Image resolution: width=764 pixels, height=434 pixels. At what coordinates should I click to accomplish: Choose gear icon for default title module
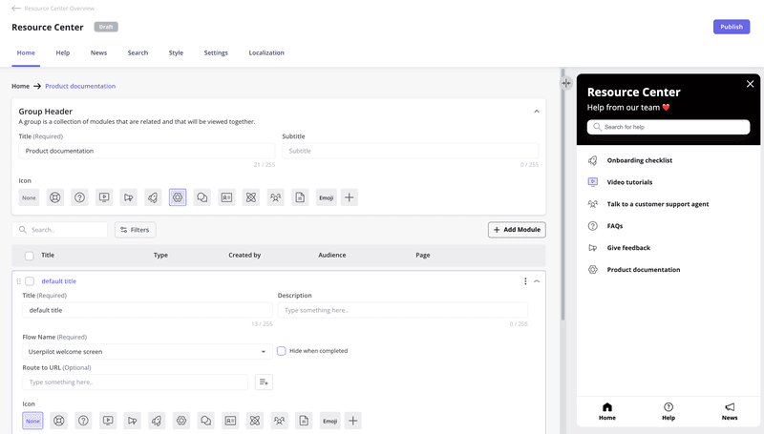click(x=181, y=421)
